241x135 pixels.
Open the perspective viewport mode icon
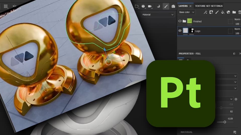pyautogui.click(x=137, y=6)
